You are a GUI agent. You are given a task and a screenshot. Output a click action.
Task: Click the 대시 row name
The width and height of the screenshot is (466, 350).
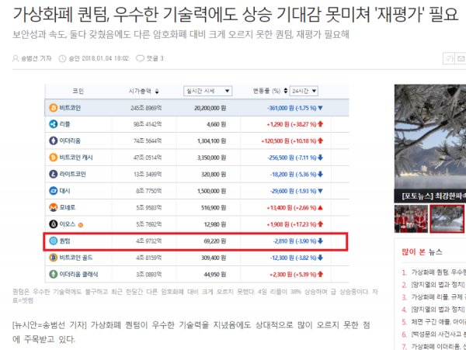[x=64, y=191]
